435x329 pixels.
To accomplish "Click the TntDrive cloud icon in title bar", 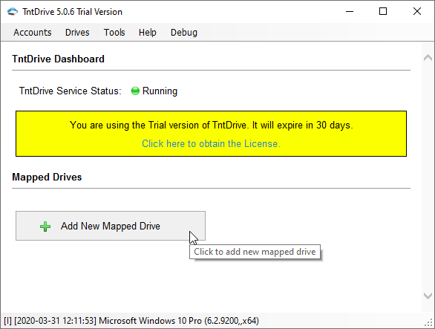I will click(13, 12).
